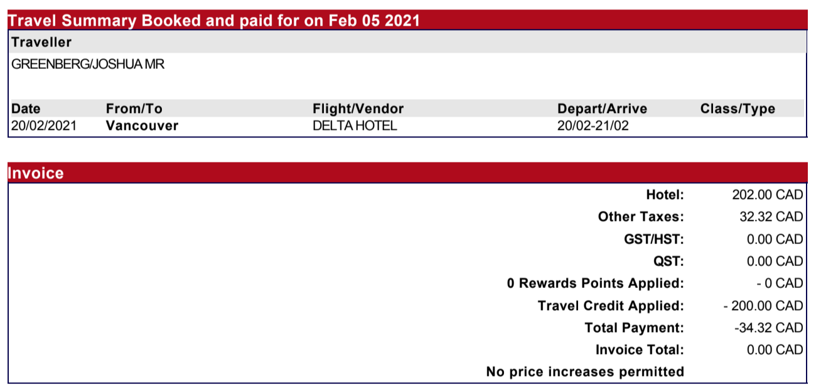816x389 pixels.
Task: Click the Other Taxes amount 32.32 CAD
Action: pos(771,217)
